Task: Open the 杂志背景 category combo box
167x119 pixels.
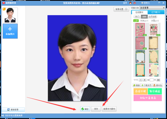Action: tap(152, 8)
